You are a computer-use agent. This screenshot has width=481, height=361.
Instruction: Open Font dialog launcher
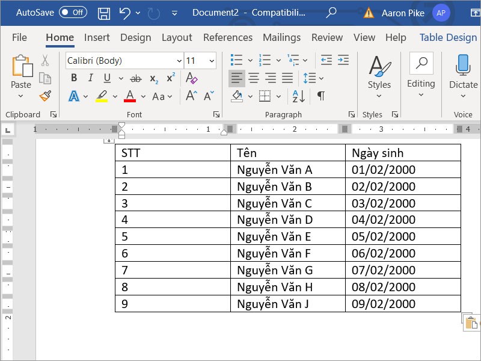[216, 114]
